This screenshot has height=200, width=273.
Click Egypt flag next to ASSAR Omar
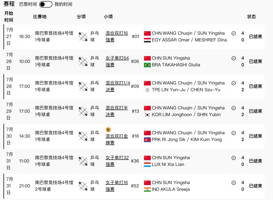point(147,40)
